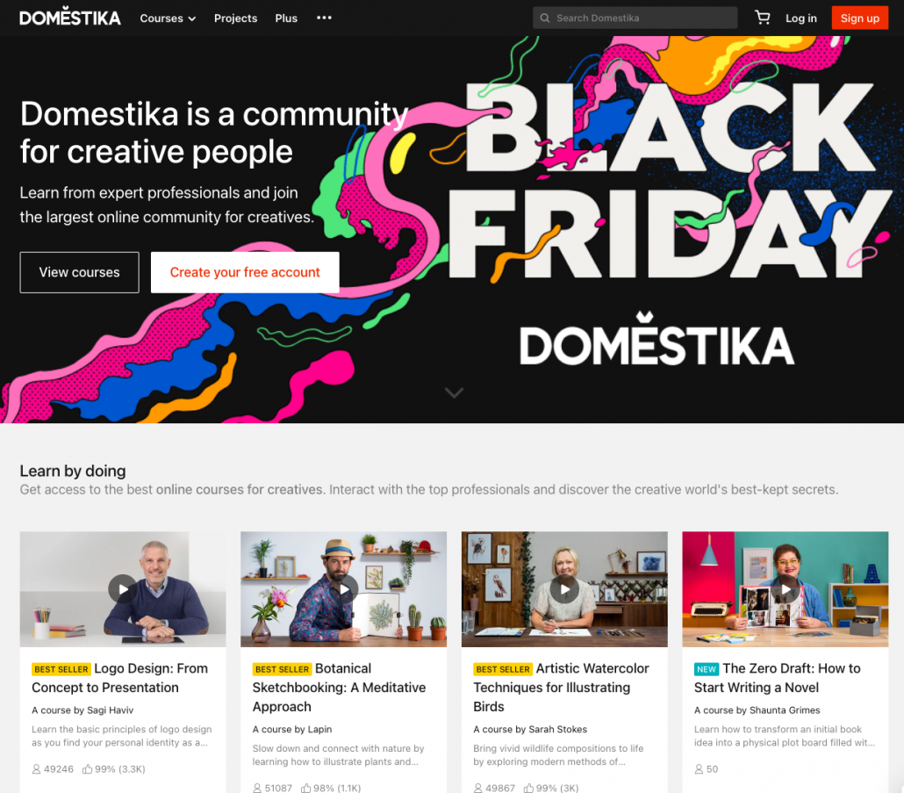This screenshot has height=793, width=904.
Task: Open the shopping cart icon
Action: [x=762, y=18]
